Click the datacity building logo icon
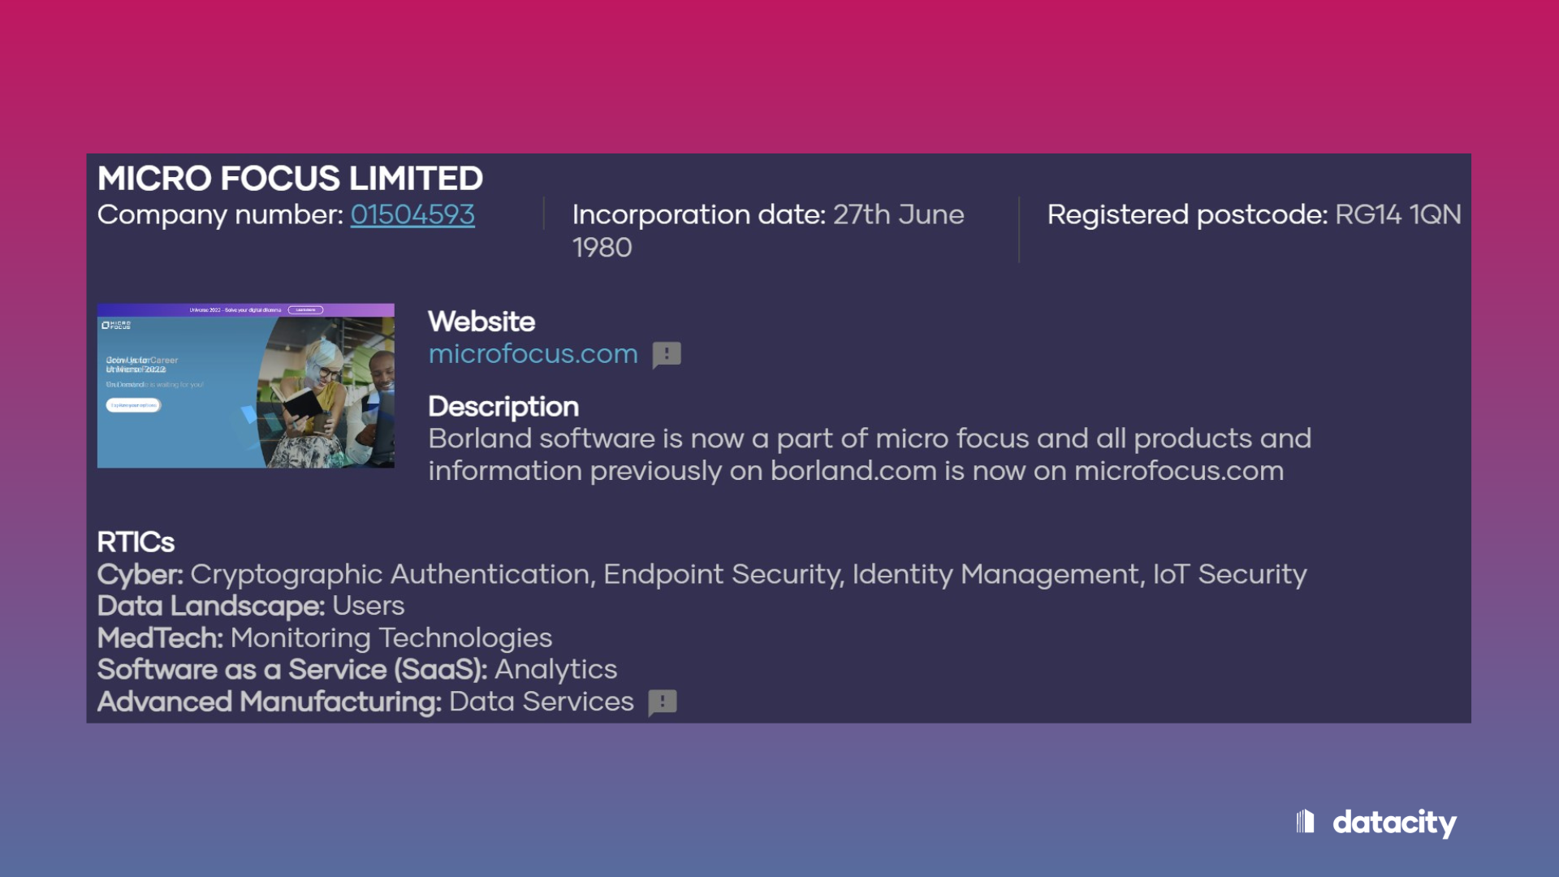 click(x=1305, y=822)
